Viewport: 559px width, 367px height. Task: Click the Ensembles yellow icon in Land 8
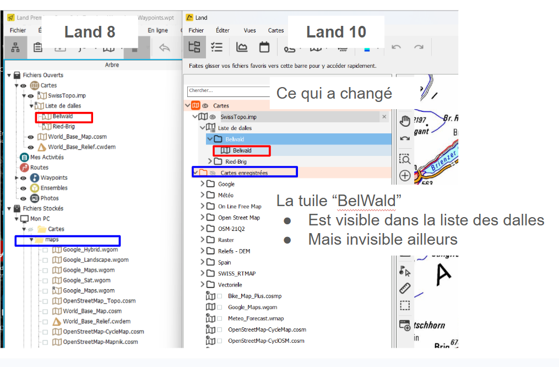(x=35, y=188)
